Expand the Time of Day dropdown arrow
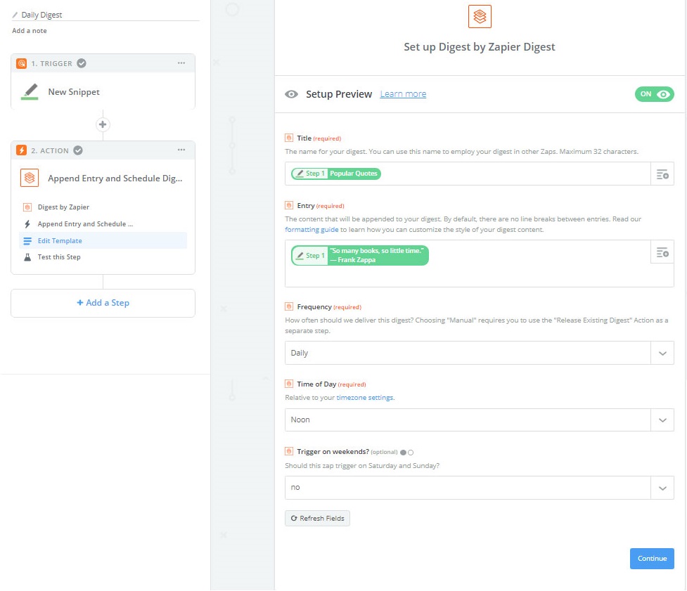This screenshot has width=687, height=591. [662, 420]
